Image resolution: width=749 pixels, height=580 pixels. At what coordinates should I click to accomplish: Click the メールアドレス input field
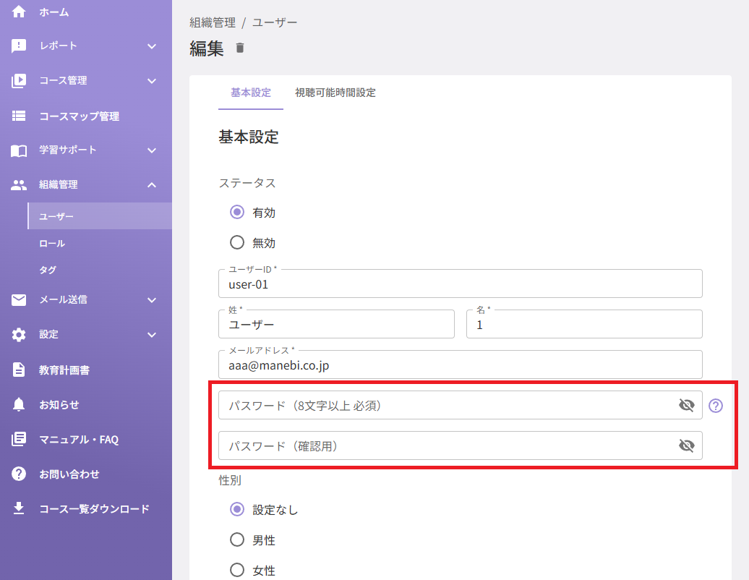(460, 365)
